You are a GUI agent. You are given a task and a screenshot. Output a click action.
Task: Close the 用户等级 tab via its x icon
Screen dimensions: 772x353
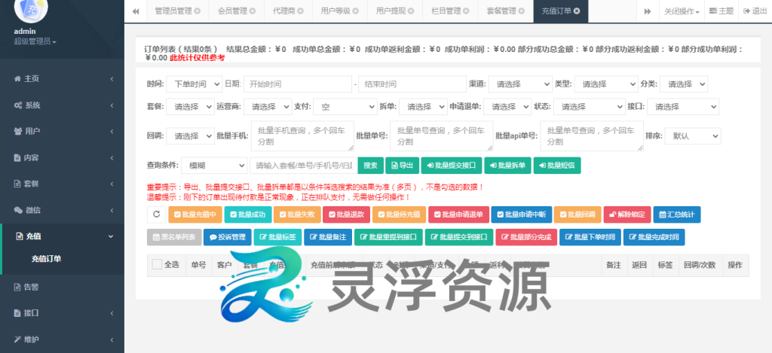tap(356, 11)
